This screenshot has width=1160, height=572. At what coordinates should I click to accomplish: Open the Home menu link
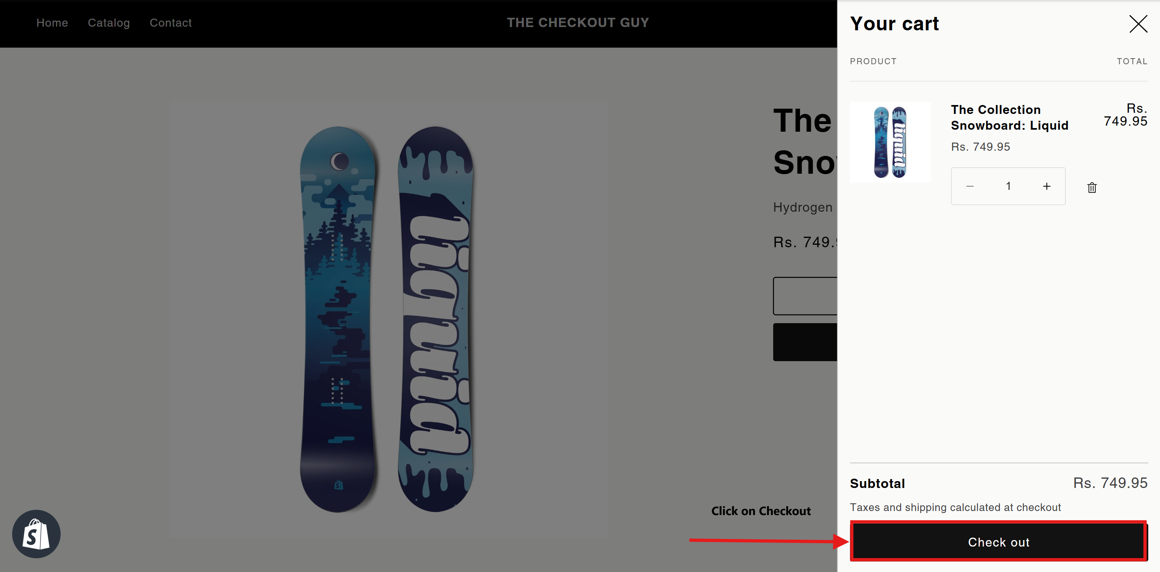click(x=52, y=23)
